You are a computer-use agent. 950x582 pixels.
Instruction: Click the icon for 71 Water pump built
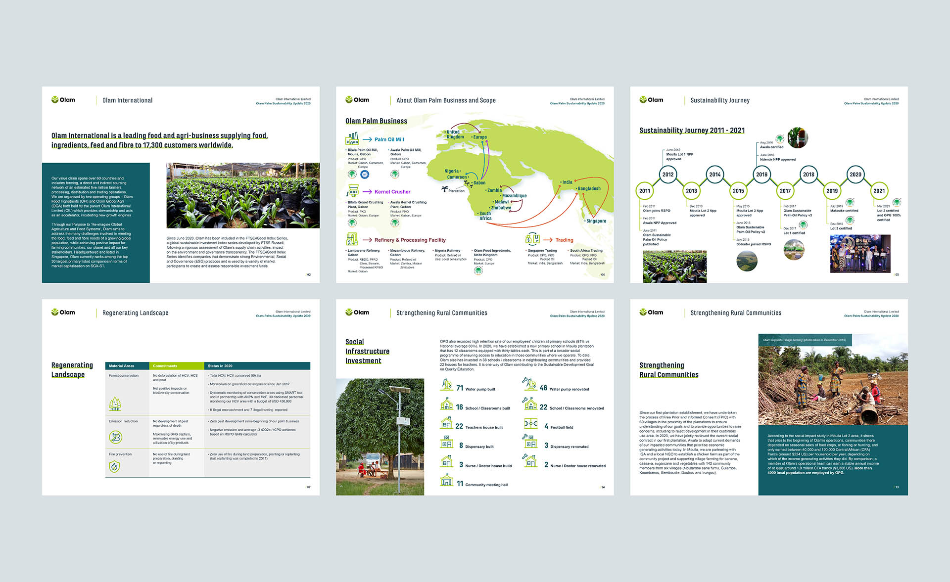(x=447, y=385)
